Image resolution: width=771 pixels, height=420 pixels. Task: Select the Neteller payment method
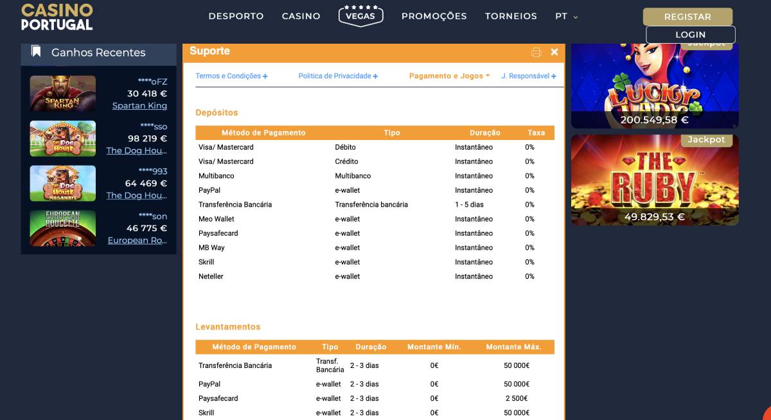211,276
